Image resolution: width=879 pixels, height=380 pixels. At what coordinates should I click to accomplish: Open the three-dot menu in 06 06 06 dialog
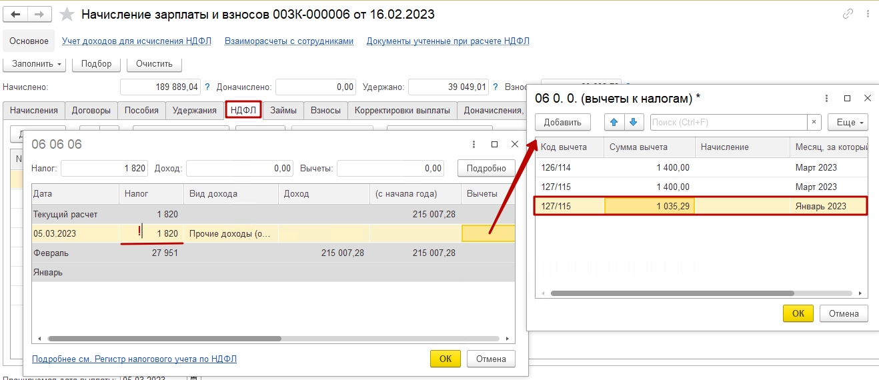point(474,144)
